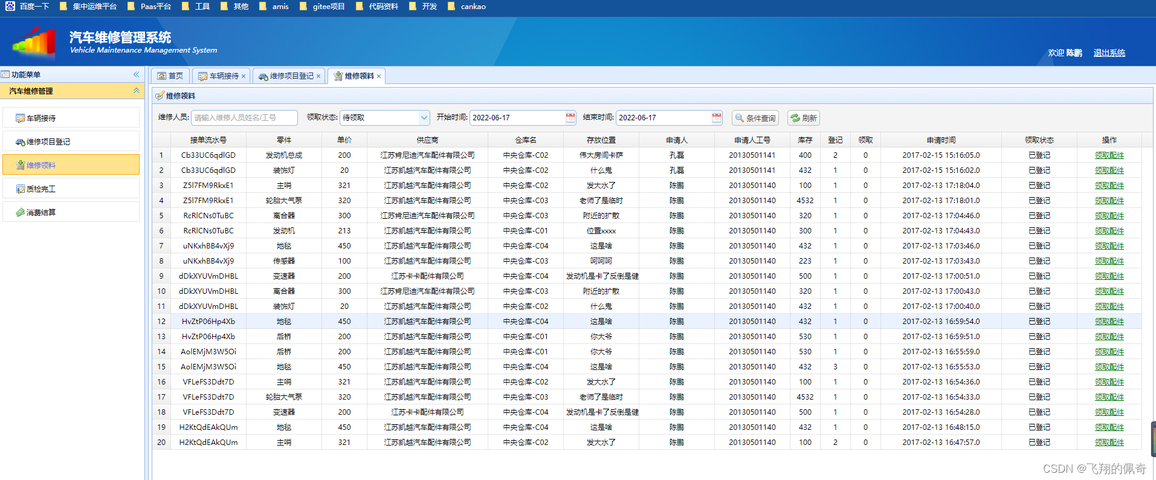Viewport: 1156px width, 480px height.
Task: Click 领取配件 link in row 5
Action: click(x=1109, y=216)
